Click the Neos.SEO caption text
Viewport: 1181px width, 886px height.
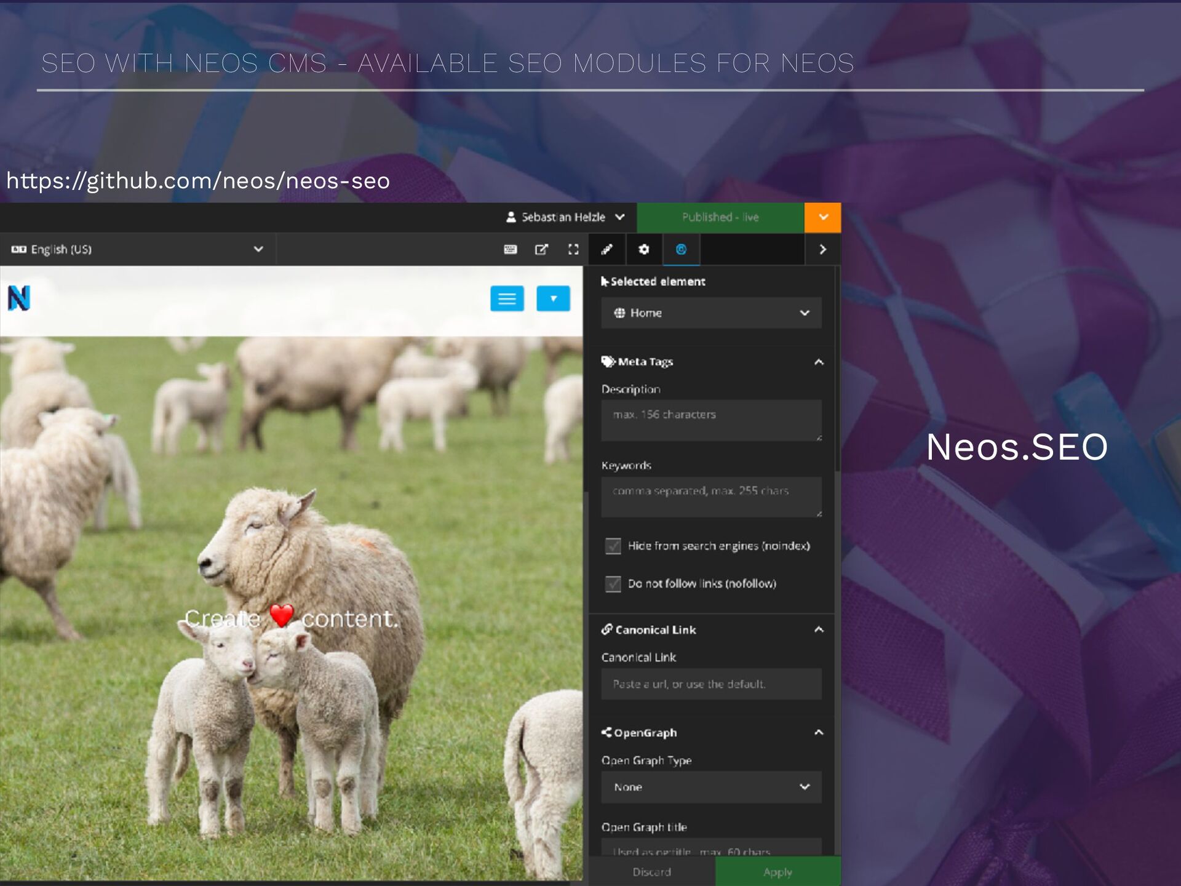[x=1017, y=447]
